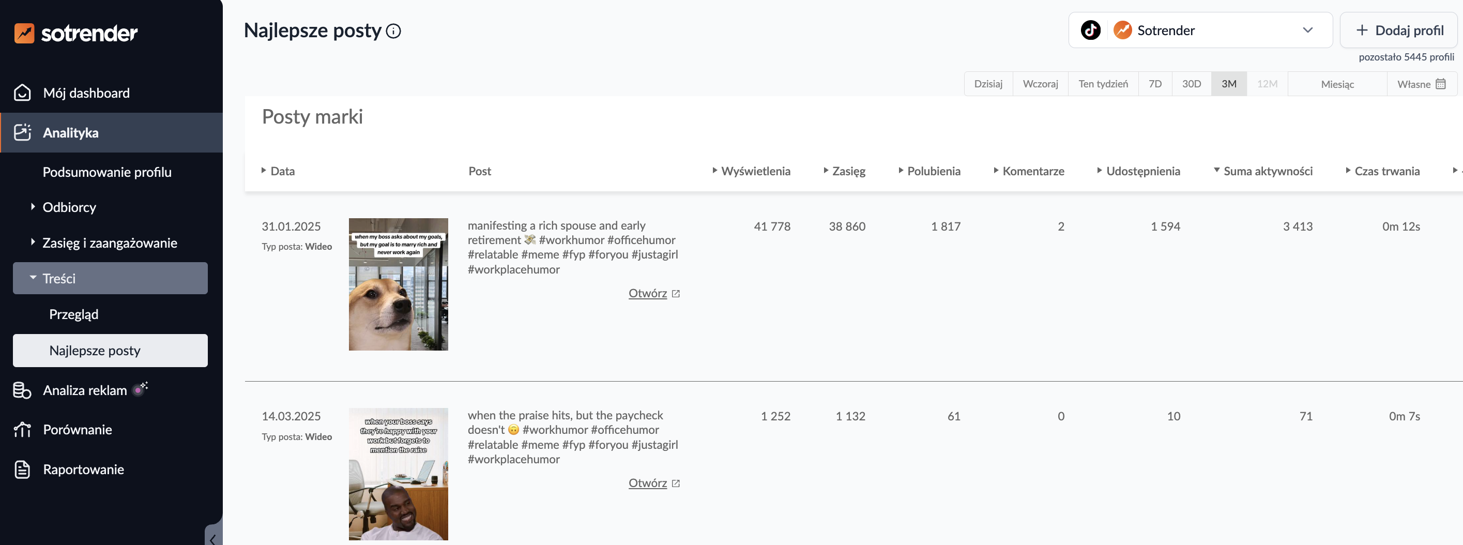This screenshot has height=545, width=1463.
Task: Select the Dzisiaj date filter
Action: [987, 84]
